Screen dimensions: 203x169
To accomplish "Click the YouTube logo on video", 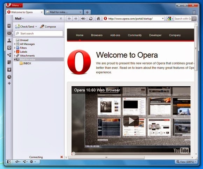I will tap(181, 150).
